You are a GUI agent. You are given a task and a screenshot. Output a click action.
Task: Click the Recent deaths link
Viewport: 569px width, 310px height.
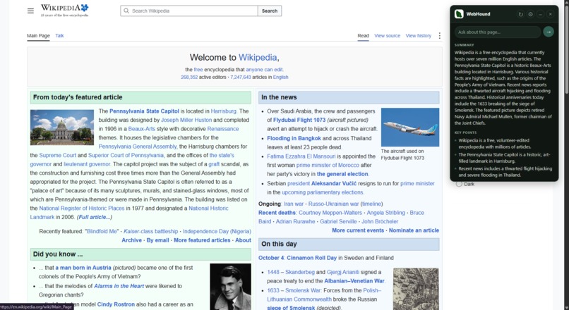pyautogui.click(x=277, y=213)
